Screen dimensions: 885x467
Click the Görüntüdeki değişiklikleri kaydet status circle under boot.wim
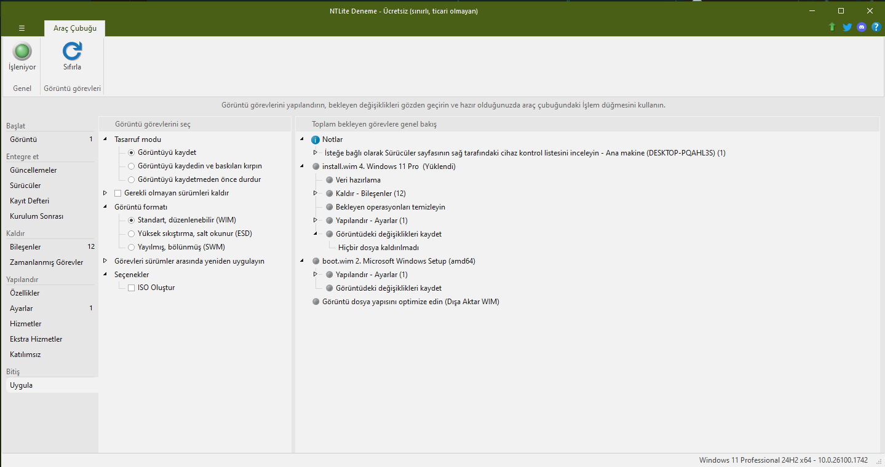(x=330, y=288)
